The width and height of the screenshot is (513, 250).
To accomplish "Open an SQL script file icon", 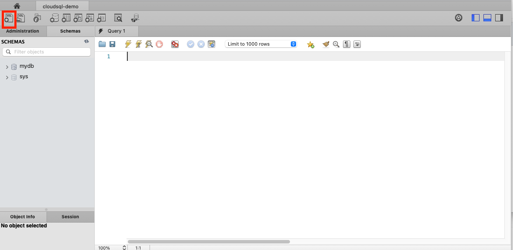I will tap(20, 18).
